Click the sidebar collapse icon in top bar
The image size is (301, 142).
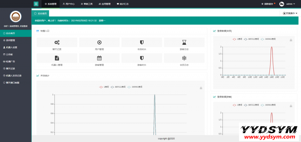click(x=36, y=4)
